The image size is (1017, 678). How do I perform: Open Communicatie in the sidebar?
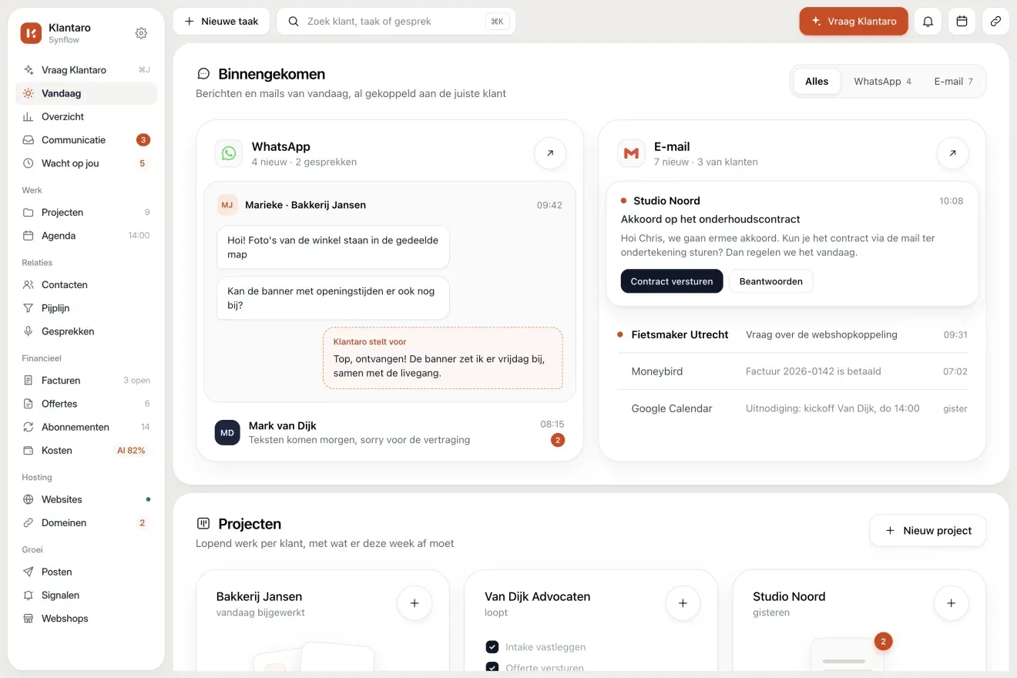pos(86,140)
